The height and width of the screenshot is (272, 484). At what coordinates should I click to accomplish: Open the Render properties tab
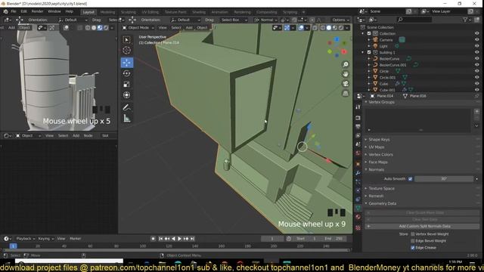click(x=358, y=118)
